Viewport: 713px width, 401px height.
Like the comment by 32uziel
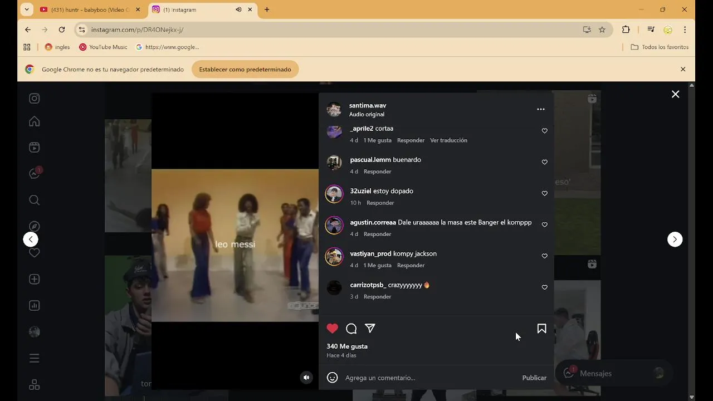tap(545, 193)
